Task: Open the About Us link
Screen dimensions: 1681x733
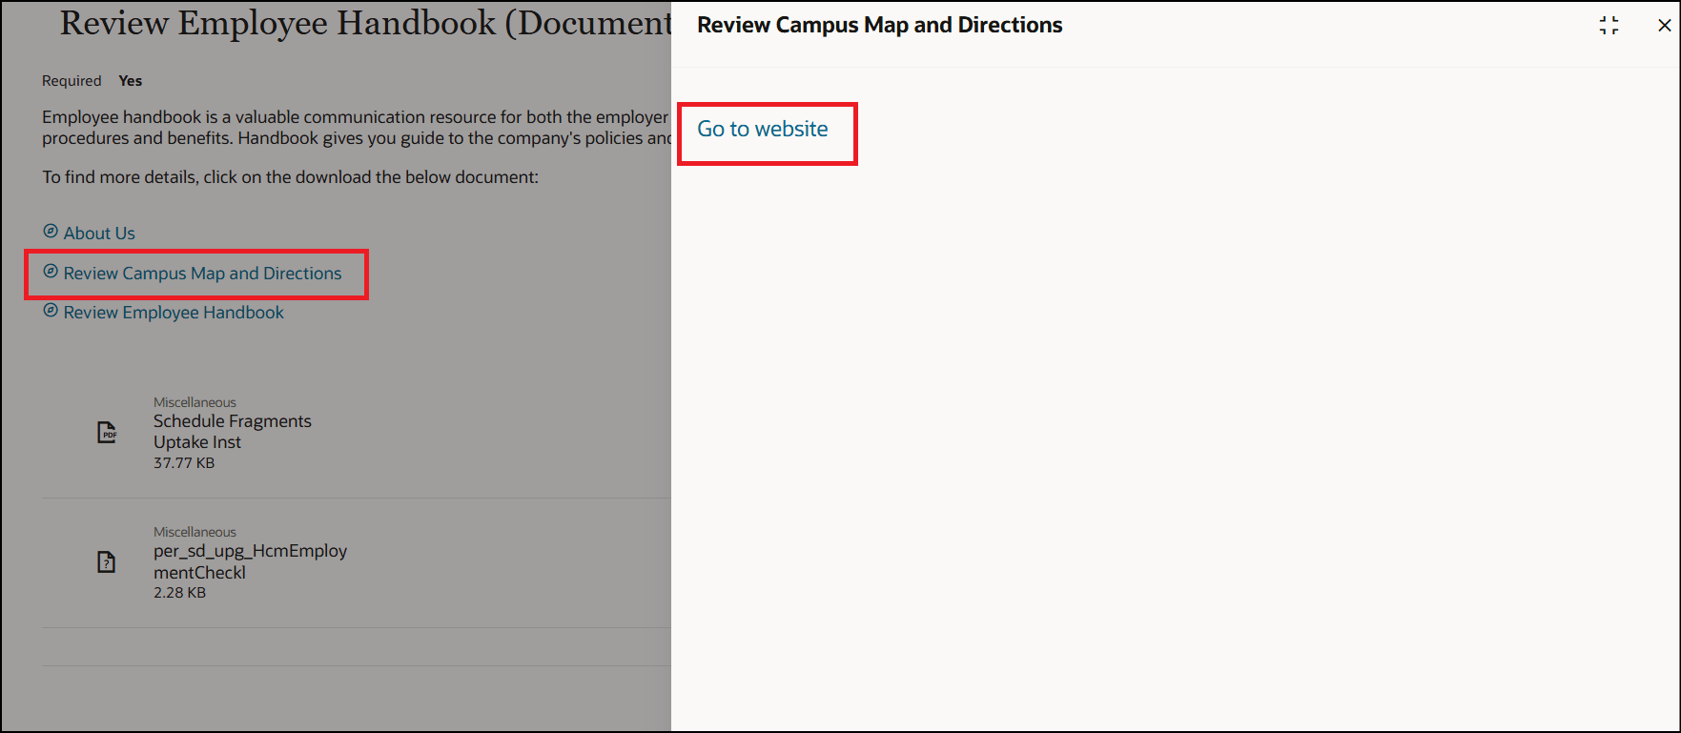Action: tap(99, 233)
